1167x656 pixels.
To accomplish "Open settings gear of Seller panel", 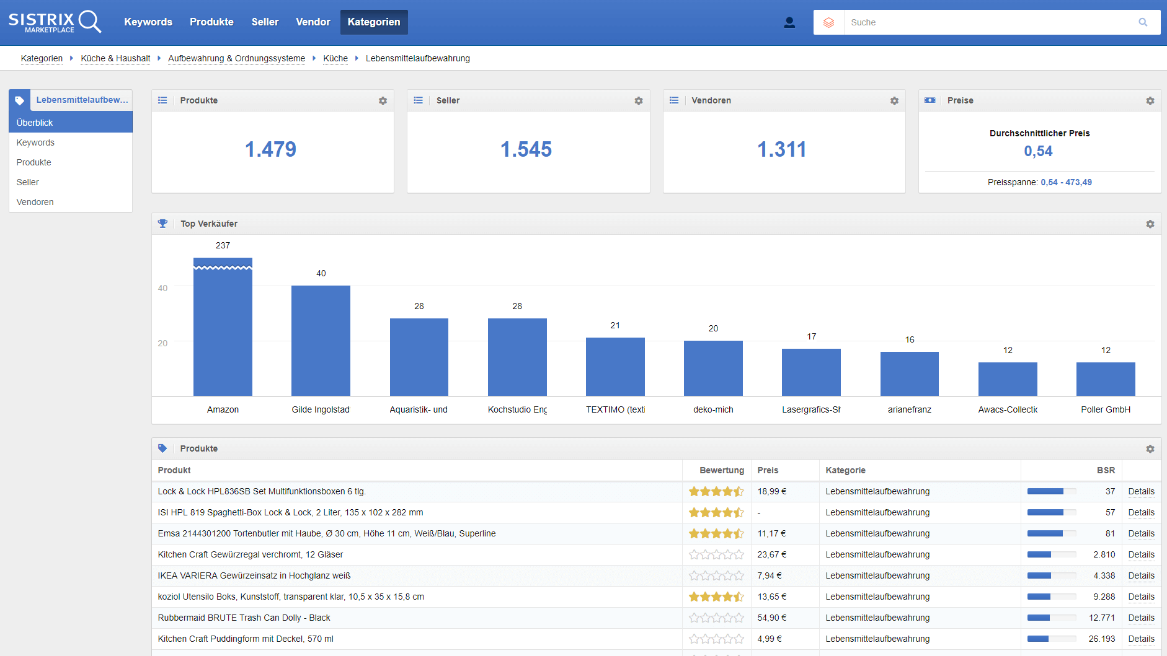I will [638, 101].
